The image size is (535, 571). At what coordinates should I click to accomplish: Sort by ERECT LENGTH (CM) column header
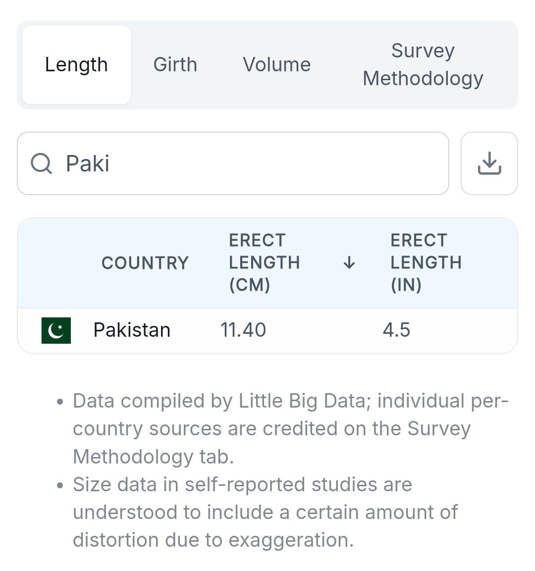click(264, 262)
